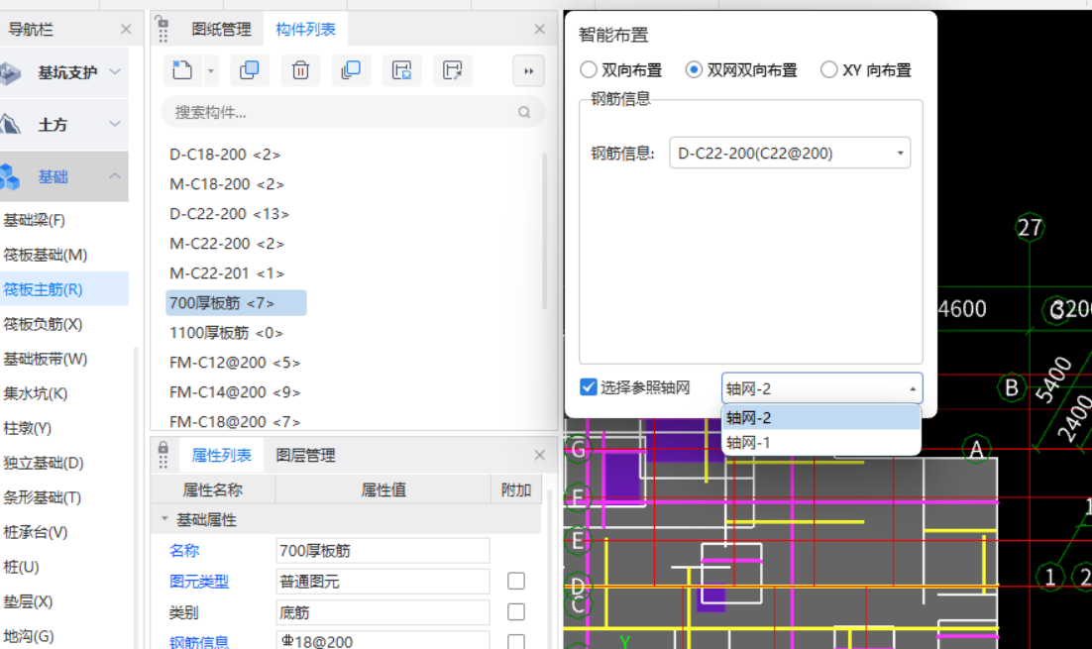This screenshot has width=1092, height=649.
Task: Collapse the 基础 section chevron
Action: coord(115,176)
